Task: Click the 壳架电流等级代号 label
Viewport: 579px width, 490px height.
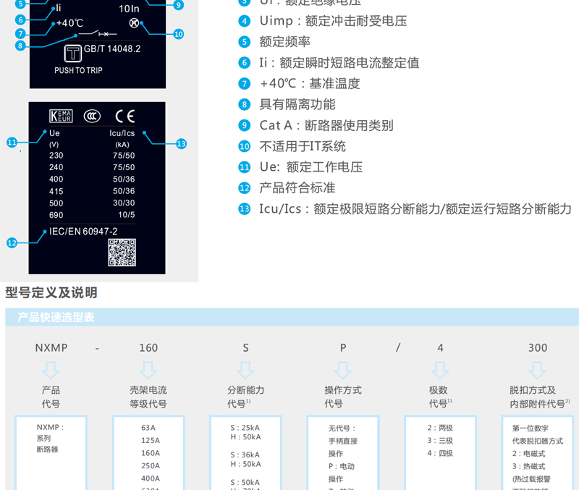Action: pyautogui.click(x=148, y=397)
